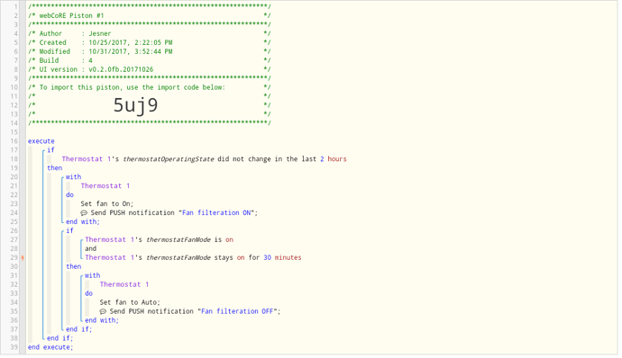Screen dimensions: 622x358
Task: Edit the "Set fan to Auto;" action
Action: [130, 302]
